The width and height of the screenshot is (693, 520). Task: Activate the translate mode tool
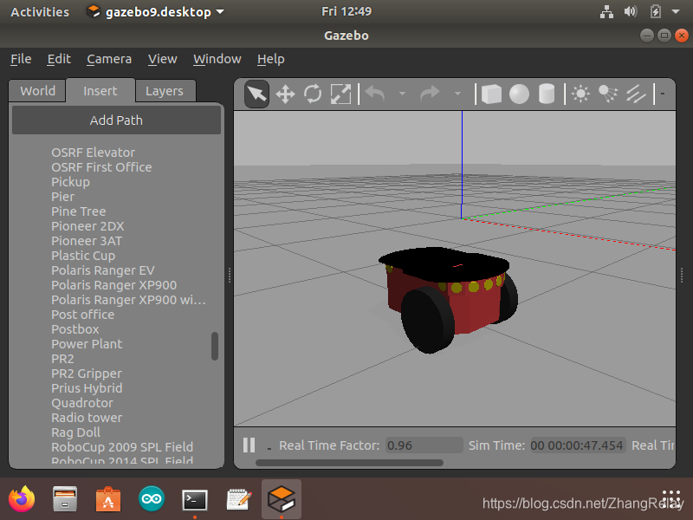click(285, 94)
